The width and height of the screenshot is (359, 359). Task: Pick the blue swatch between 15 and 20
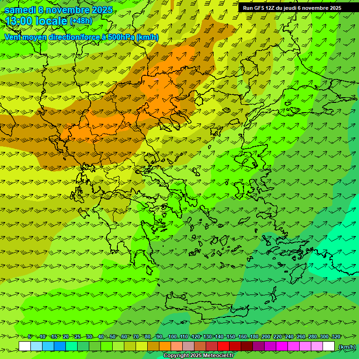point(60,346)
